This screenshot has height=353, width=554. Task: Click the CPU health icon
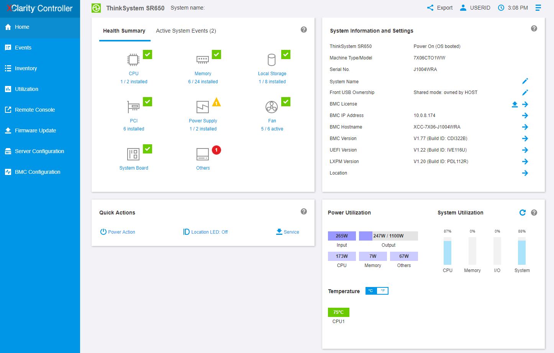pyautogui.click(x=133, y=60)
